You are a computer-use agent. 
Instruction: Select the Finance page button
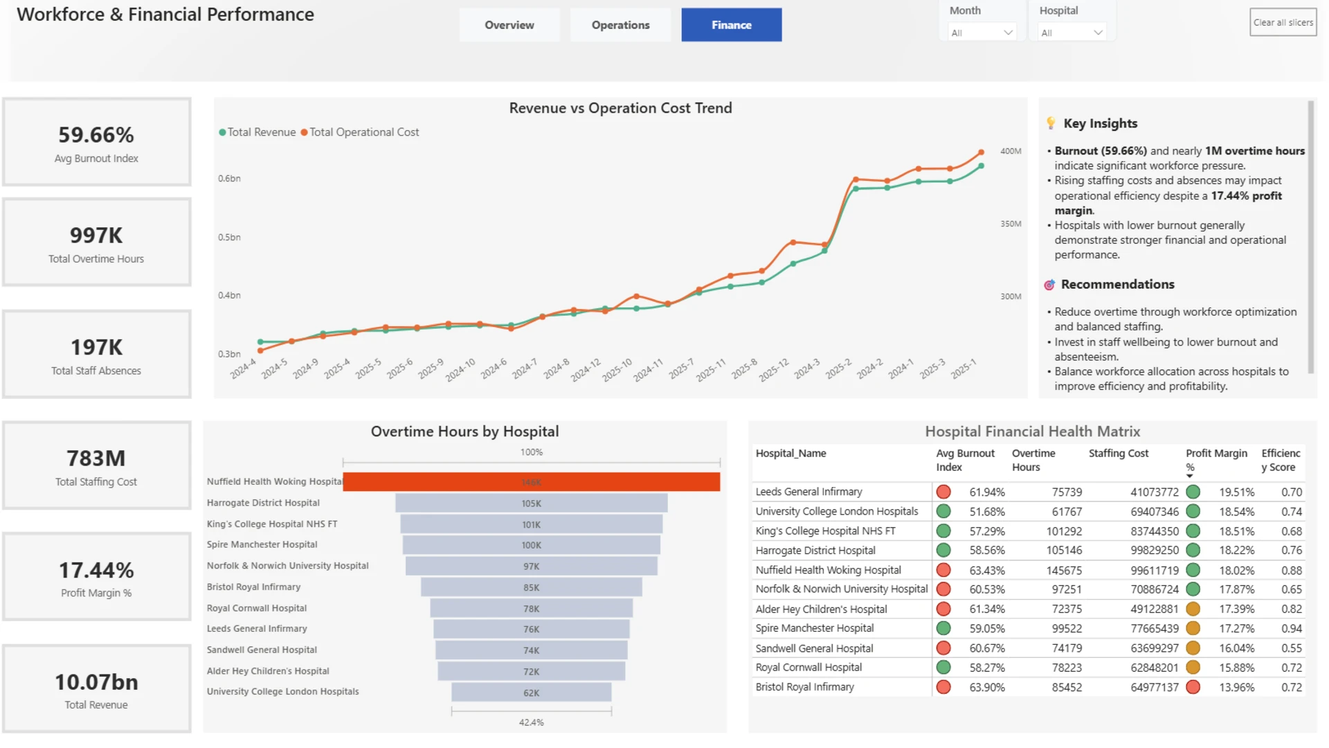click(732, 25)
